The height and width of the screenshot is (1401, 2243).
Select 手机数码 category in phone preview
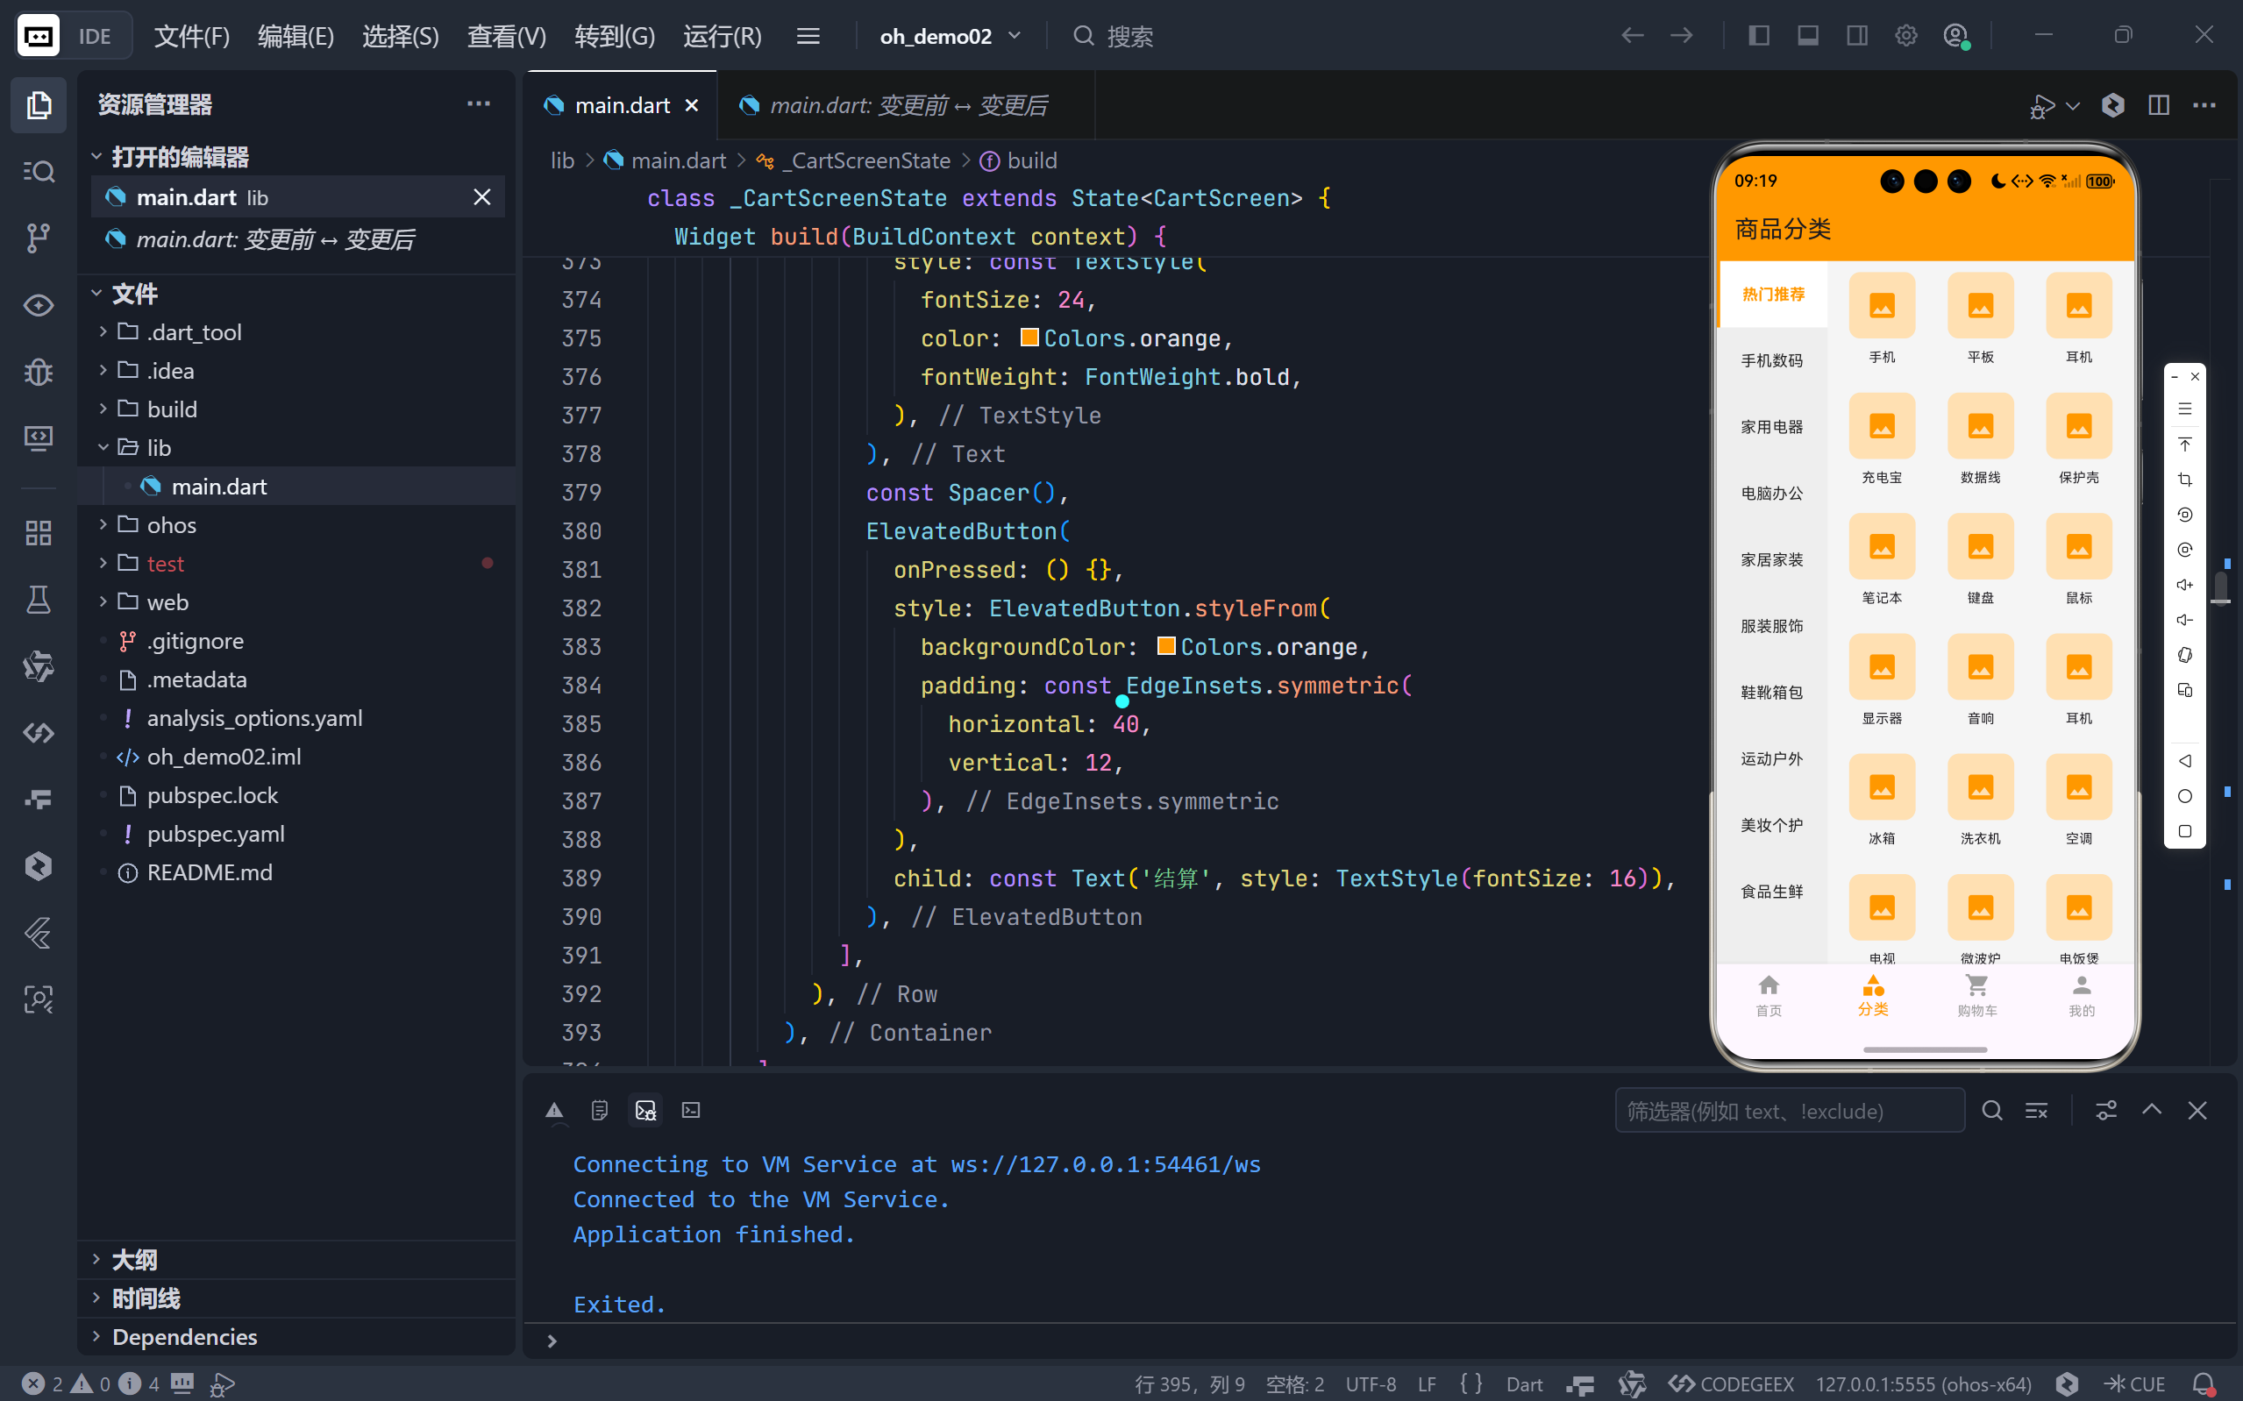click(1771, 360)
